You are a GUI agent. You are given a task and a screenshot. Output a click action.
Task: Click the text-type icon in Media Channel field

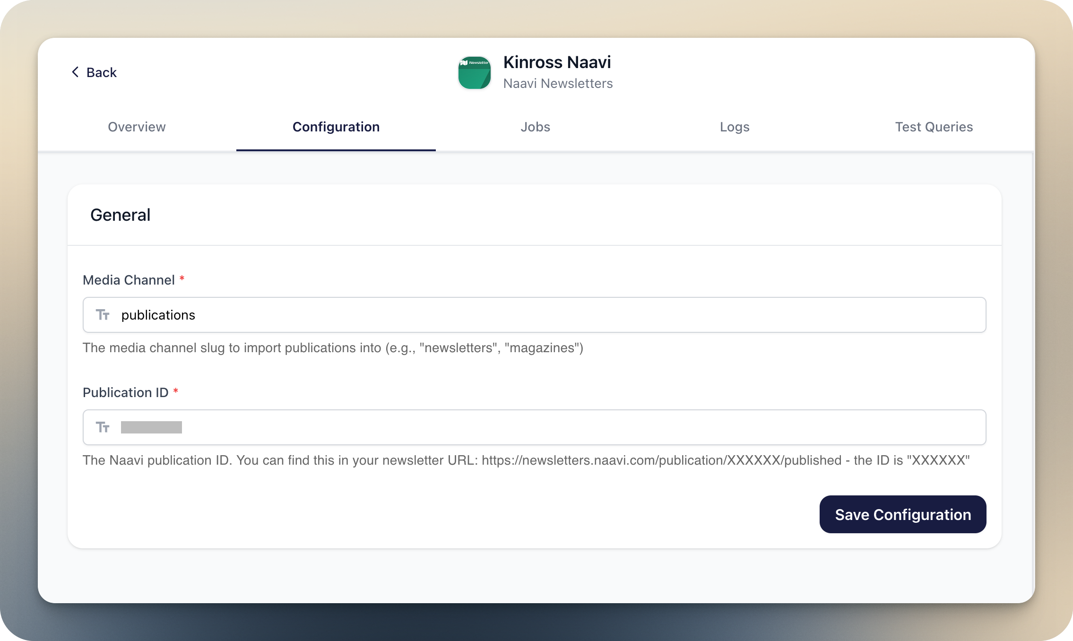click(104, 314)
